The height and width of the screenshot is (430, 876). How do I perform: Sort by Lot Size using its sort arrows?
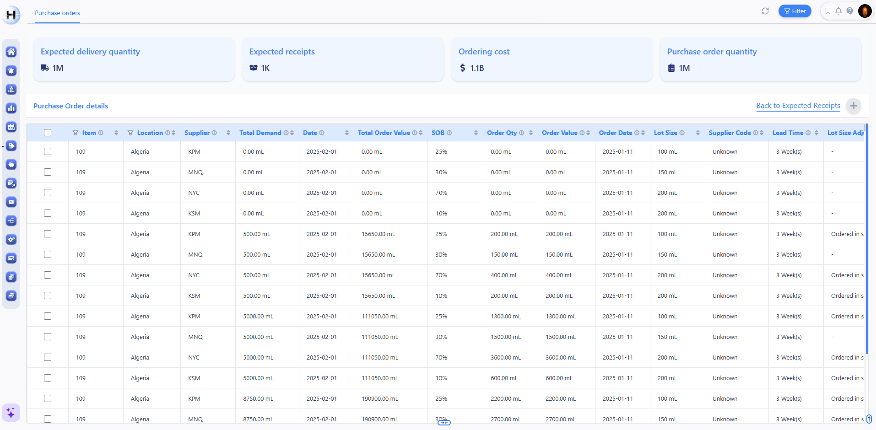point(698,133)
